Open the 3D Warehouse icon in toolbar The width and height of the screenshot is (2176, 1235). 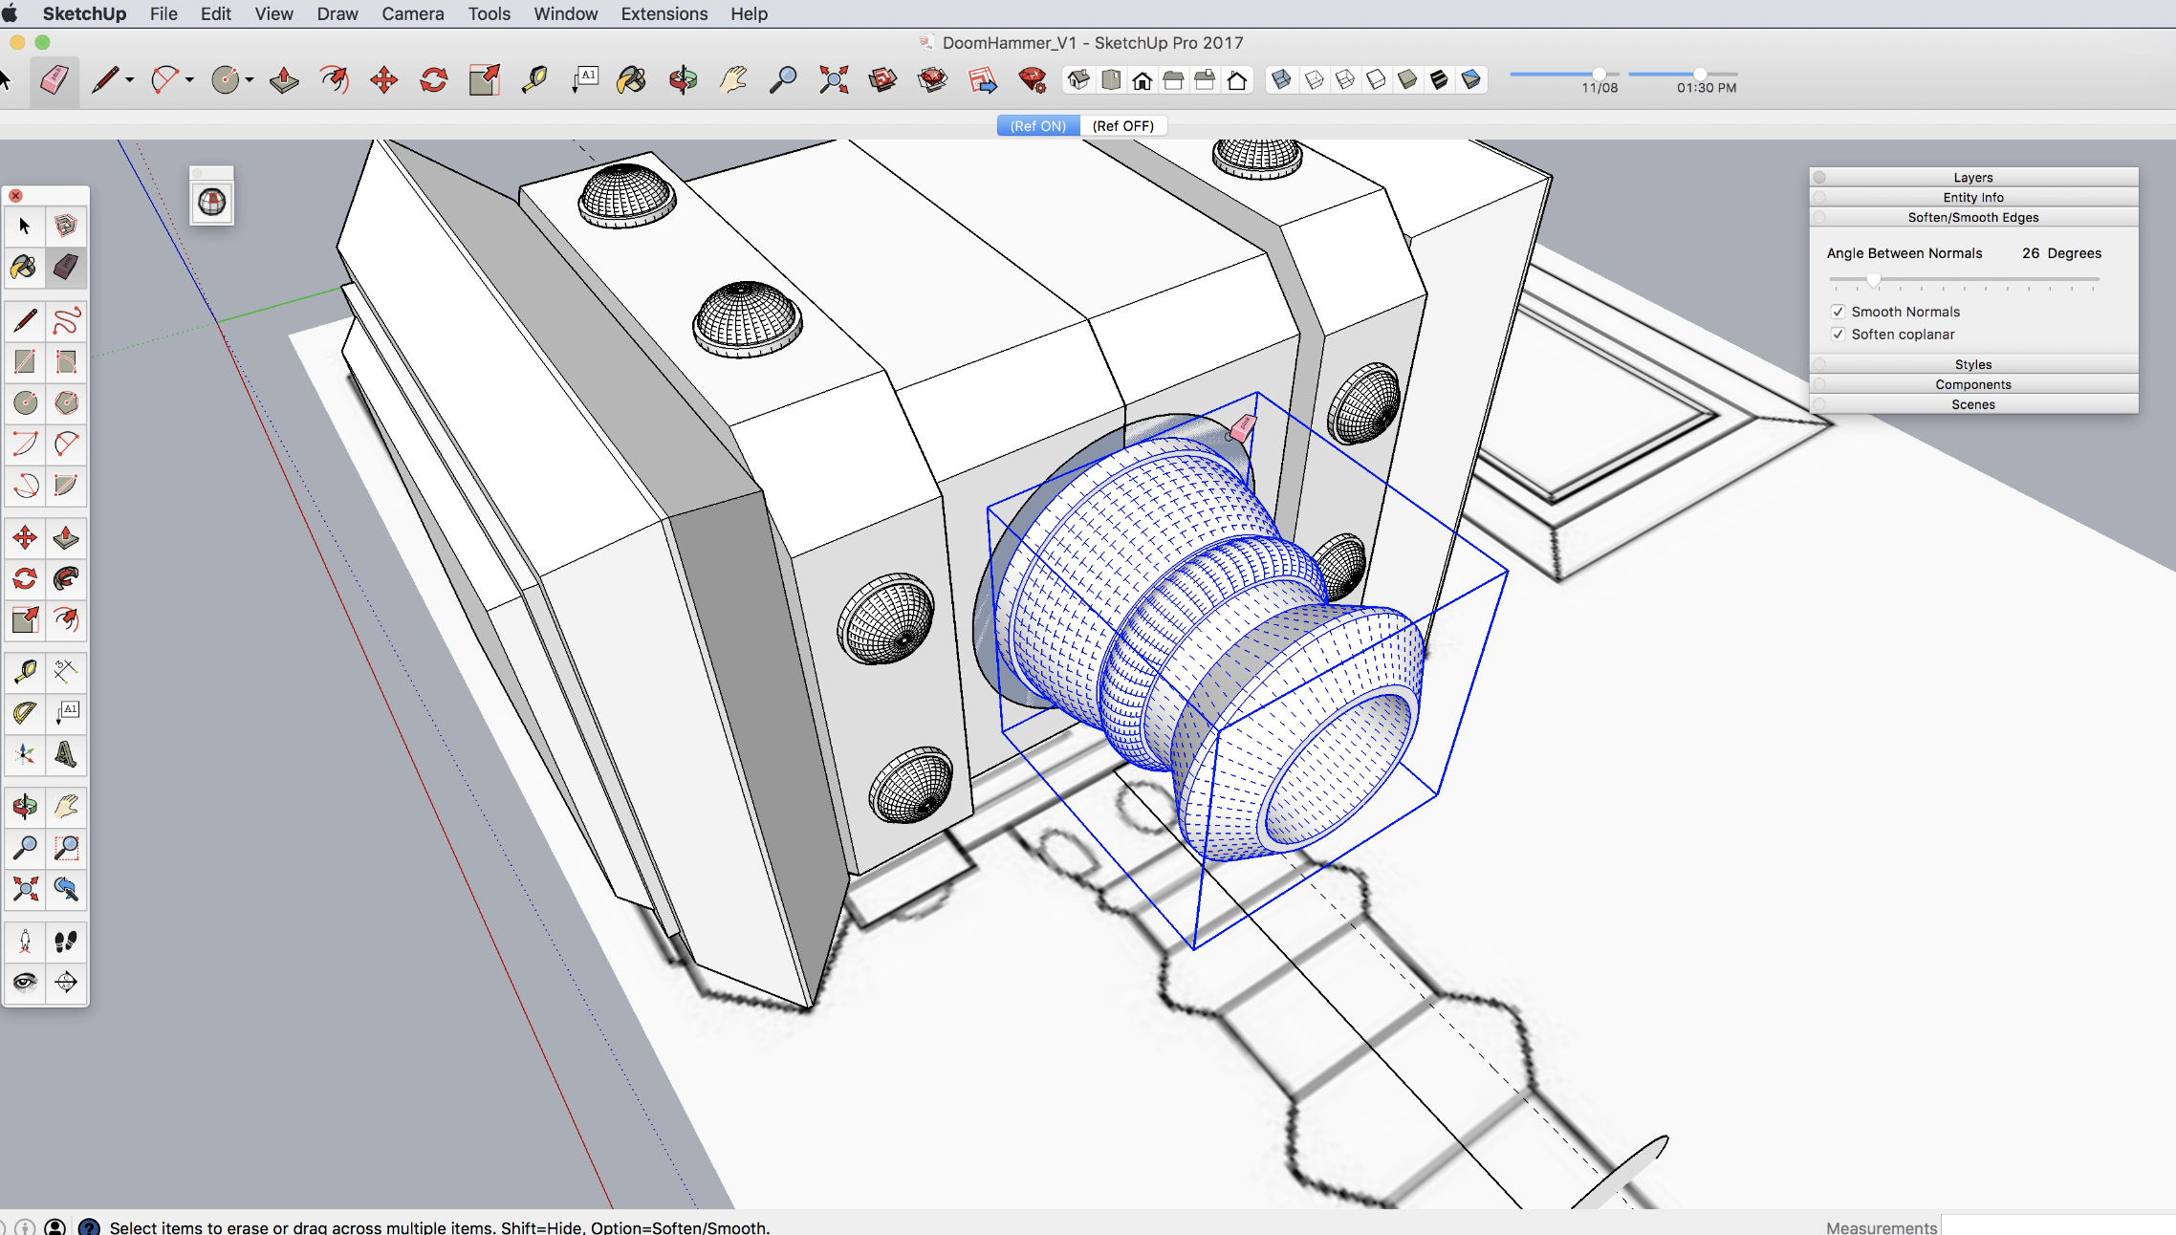click(x=882, y=80)
